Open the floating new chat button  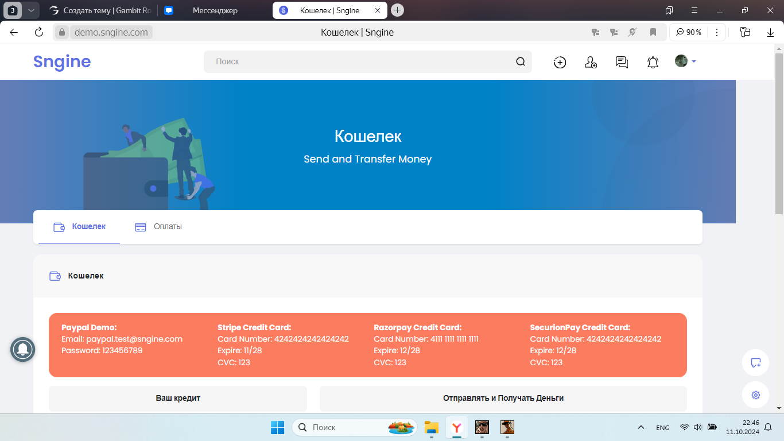click(755, 363)
